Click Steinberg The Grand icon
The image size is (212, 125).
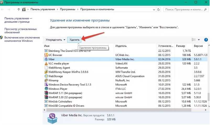click(46, 51)
